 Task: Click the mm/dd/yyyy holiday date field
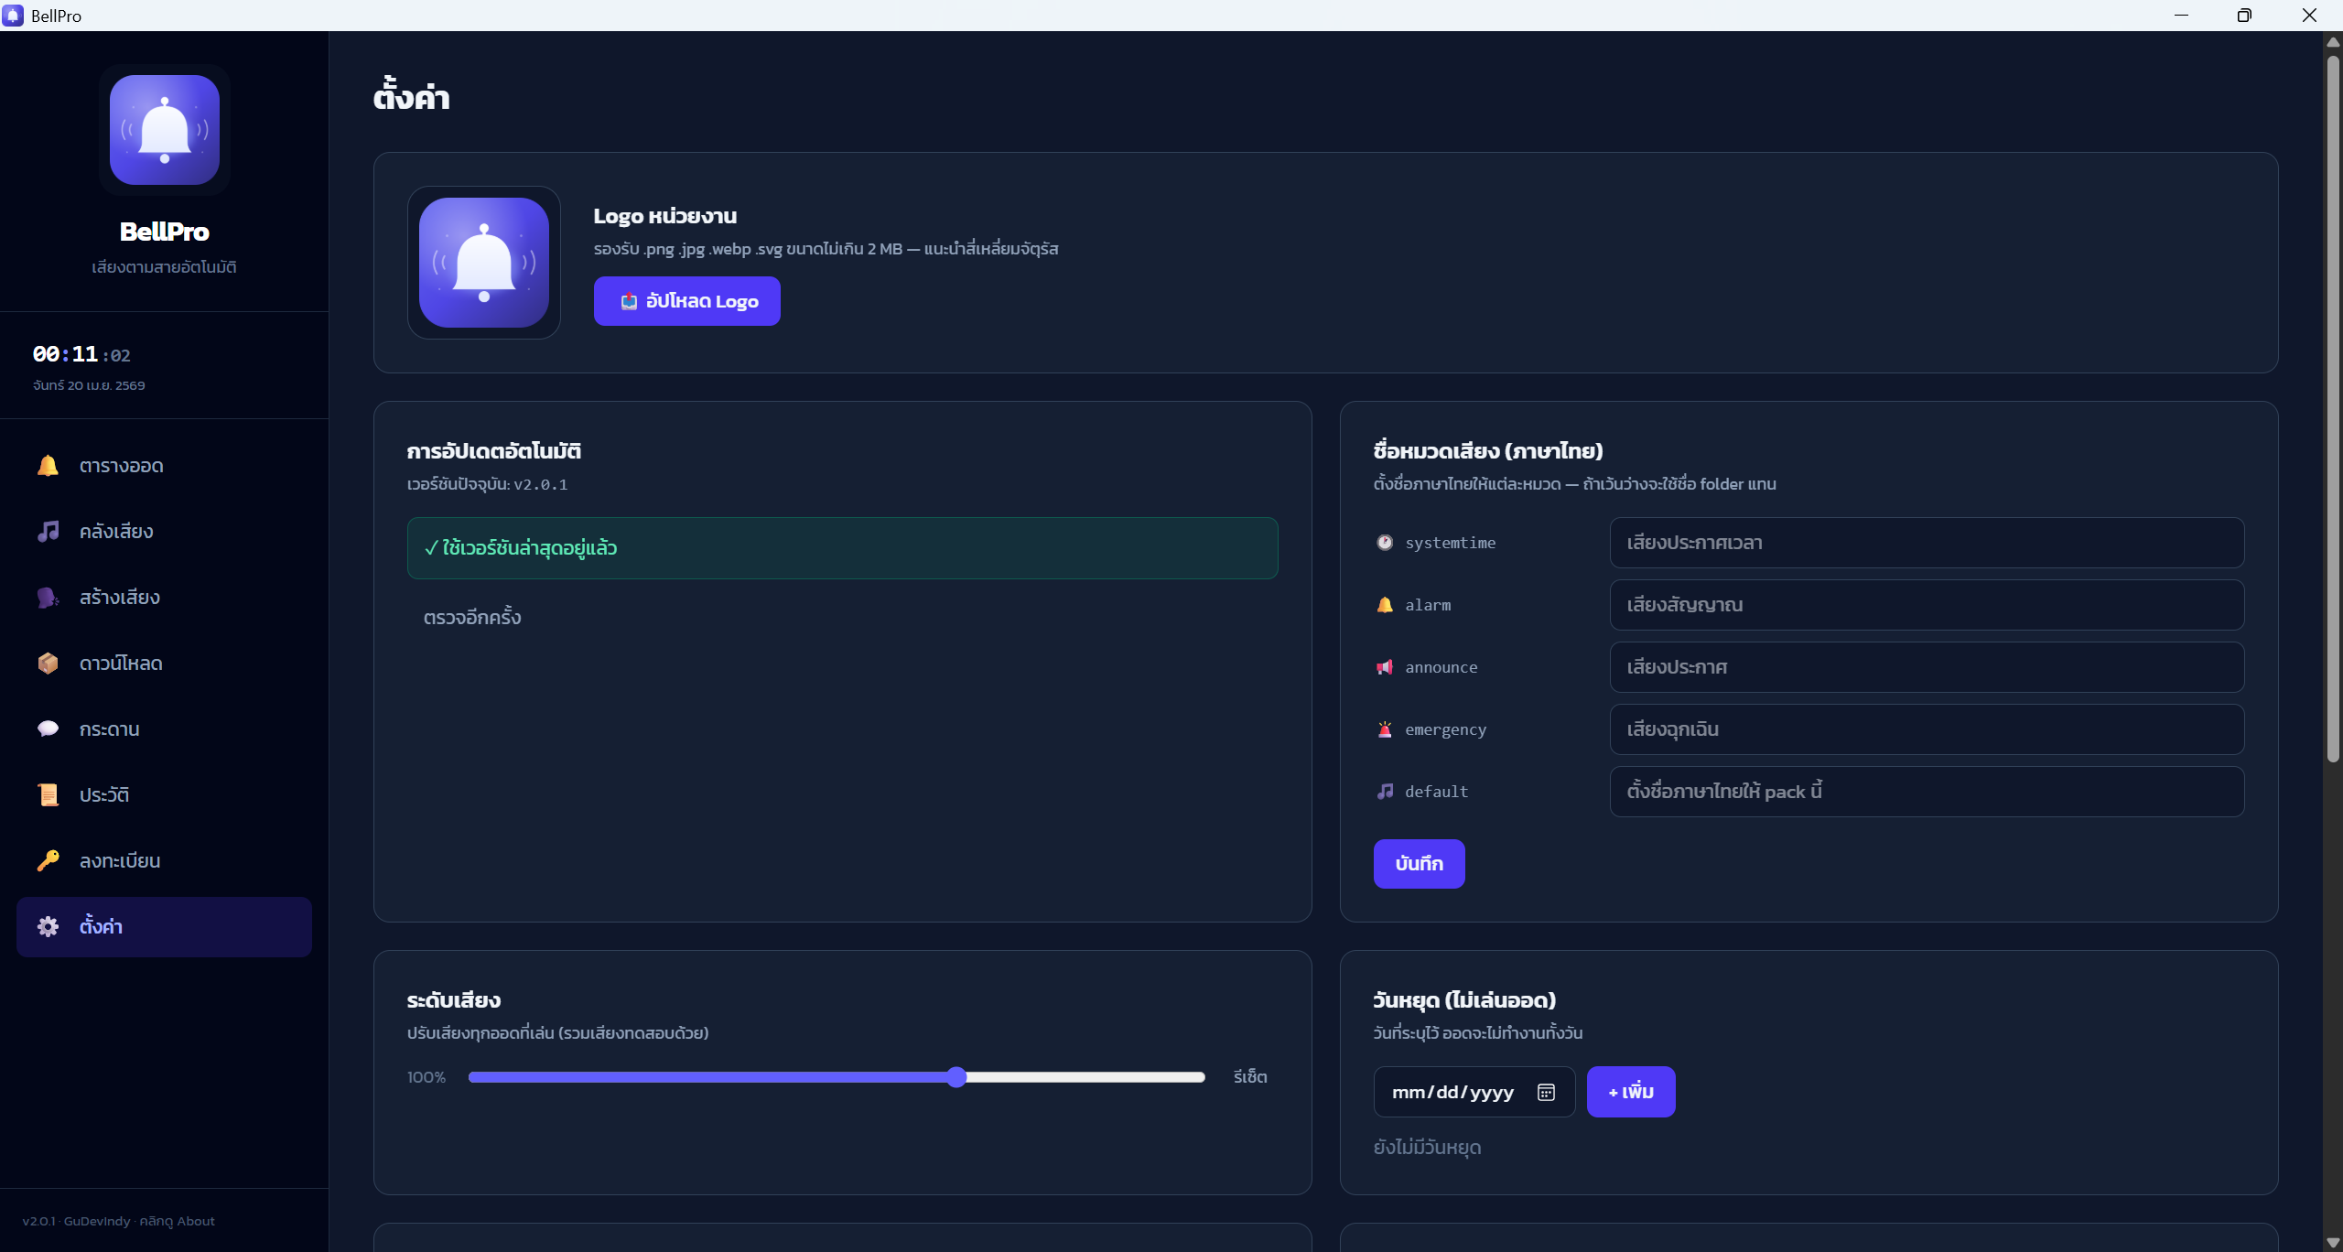1474,1092
